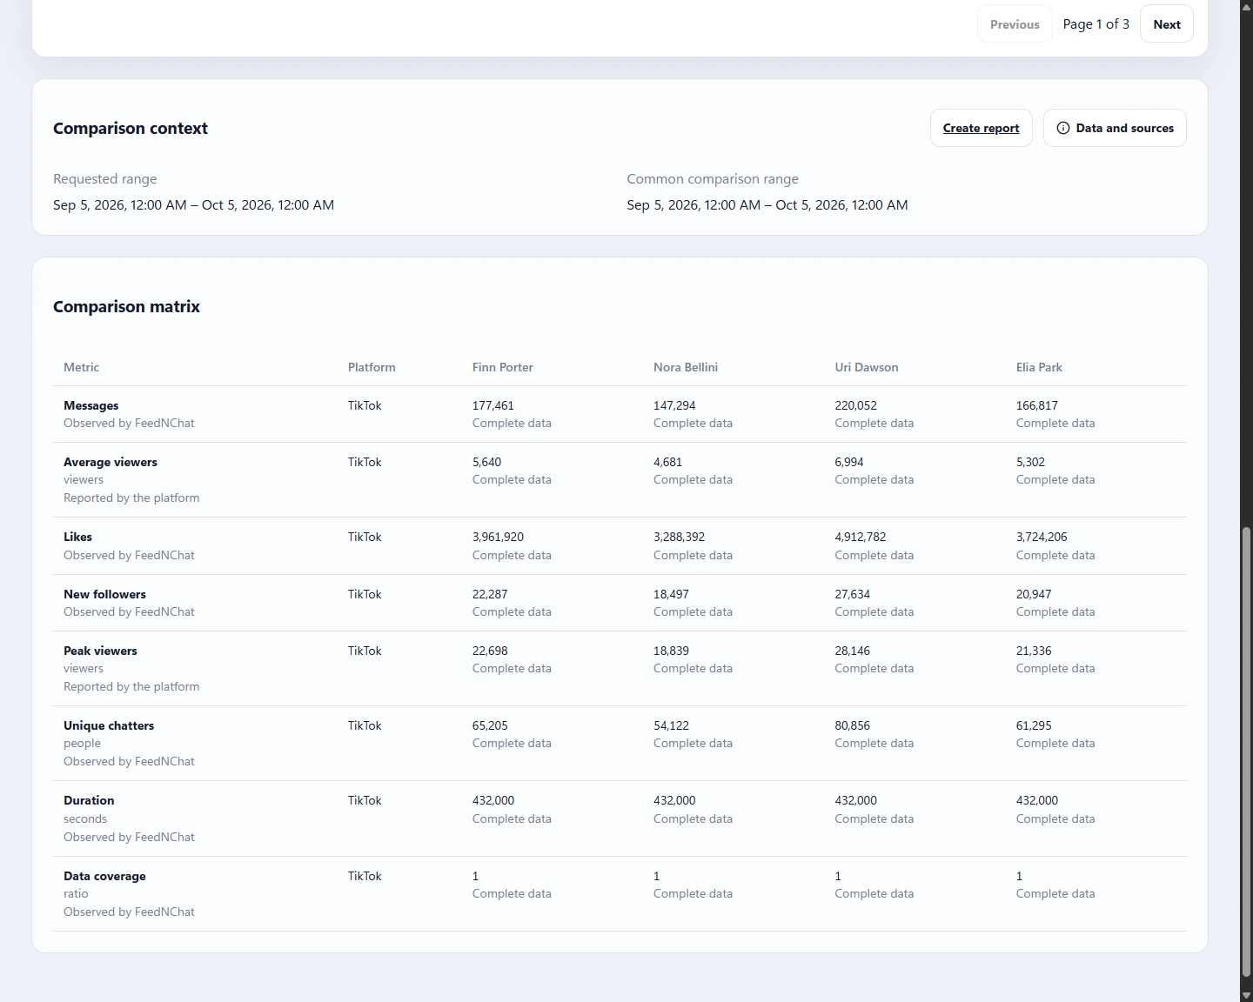Click new followers value 20,947
This screenshot has width=1253, height=1002.
tap(1034, 594)
